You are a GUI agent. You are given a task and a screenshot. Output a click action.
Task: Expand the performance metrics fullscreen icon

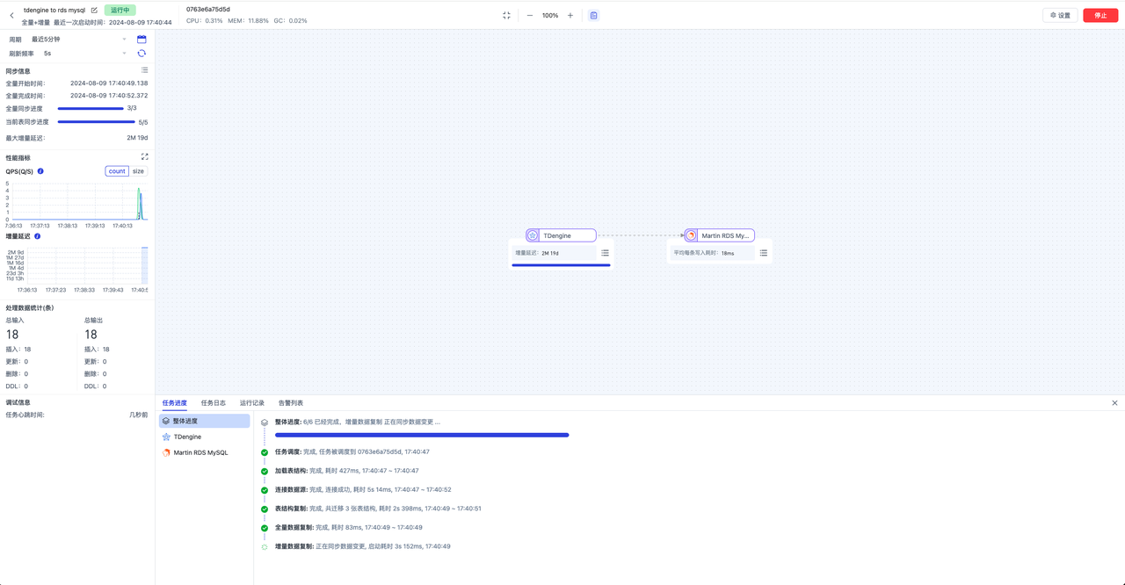click(144, 157)
